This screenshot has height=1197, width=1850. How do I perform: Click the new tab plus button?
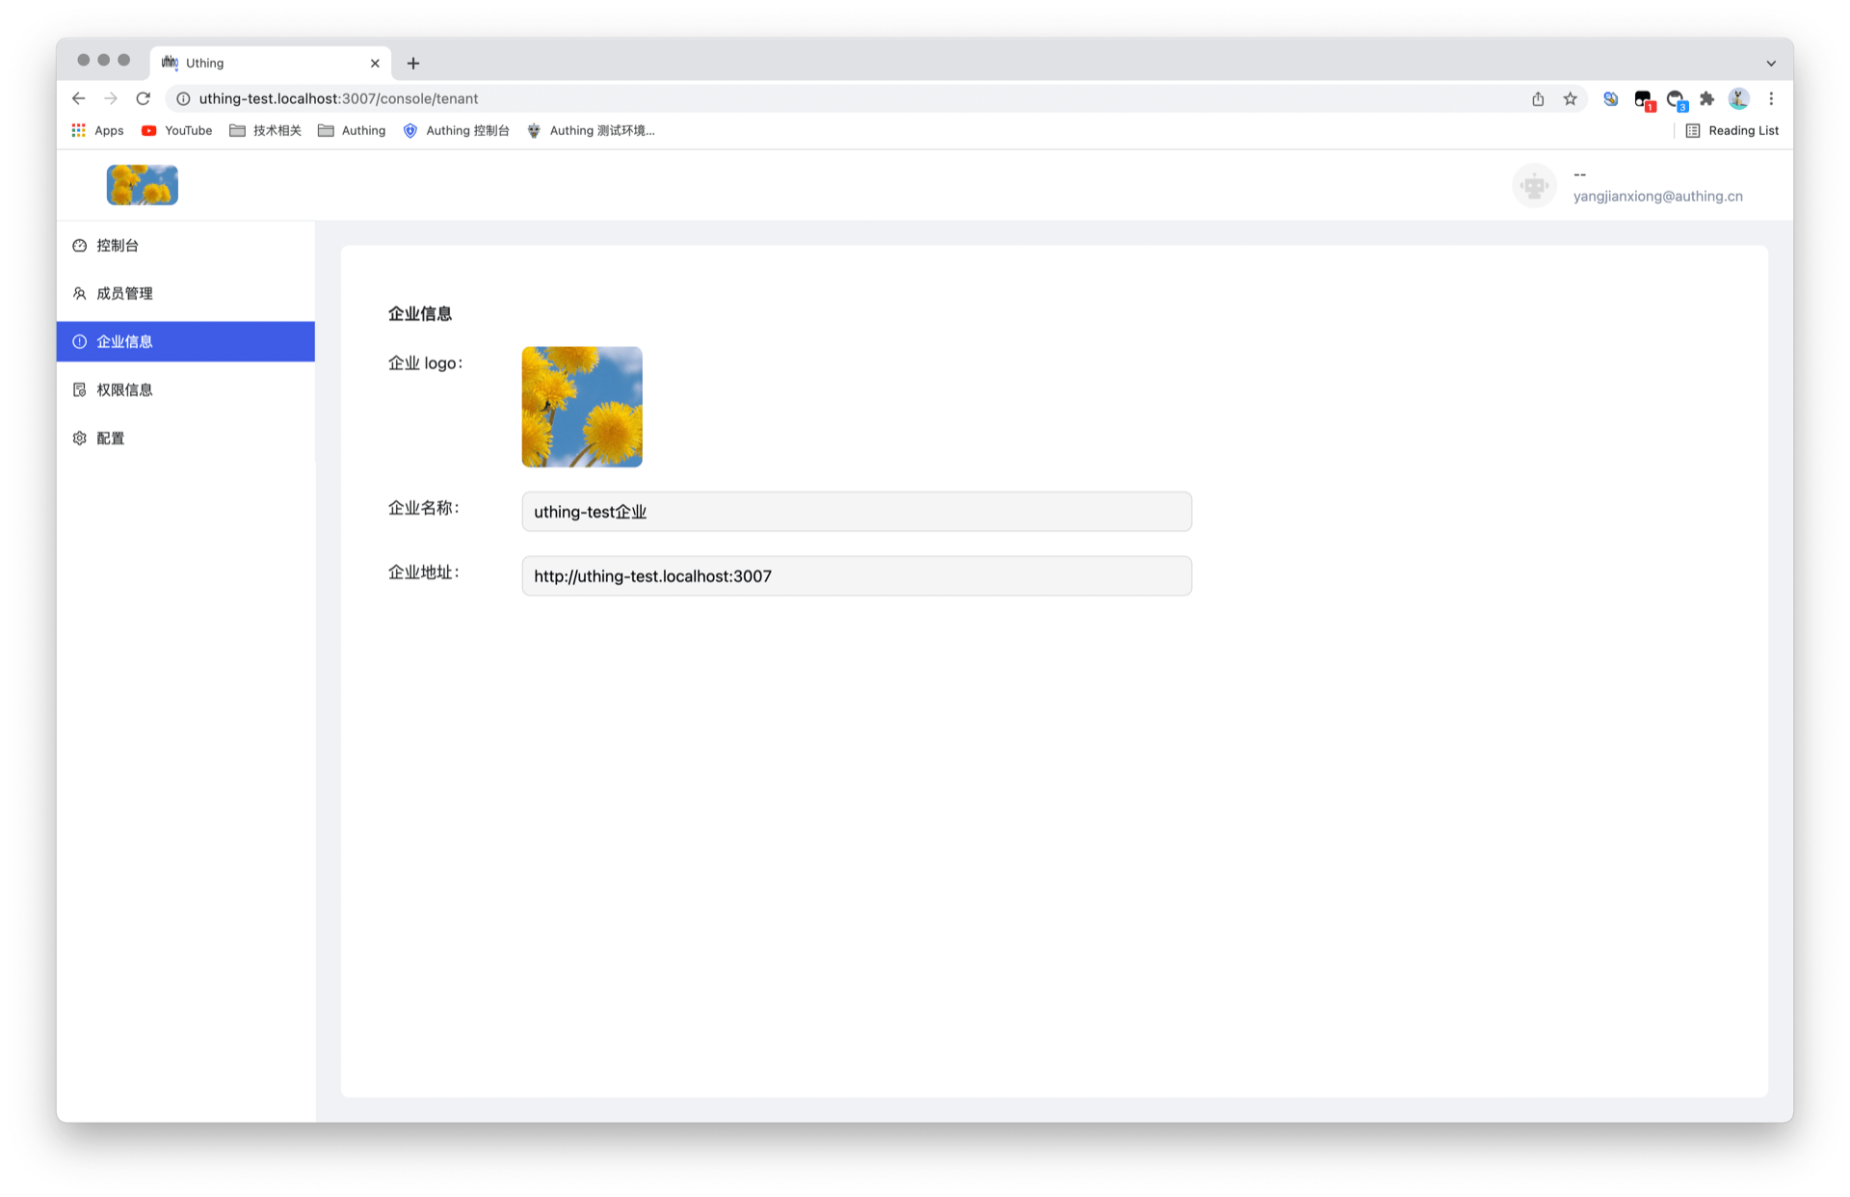point(413,63)
